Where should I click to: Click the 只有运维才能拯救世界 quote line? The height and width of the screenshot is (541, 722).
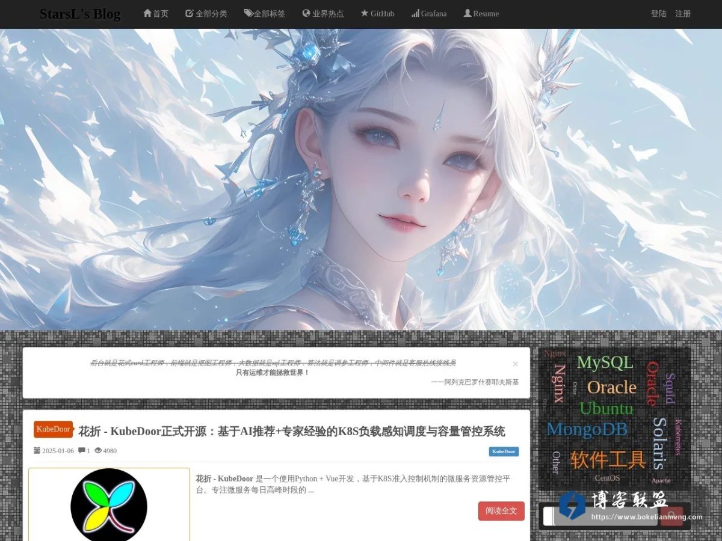pyautogui.click(x=272, y=373)
